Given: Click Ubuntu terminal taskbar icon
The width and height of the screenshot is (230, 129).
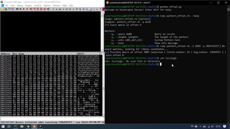Looking at the screenshot, I should click(x=34, y=126).
